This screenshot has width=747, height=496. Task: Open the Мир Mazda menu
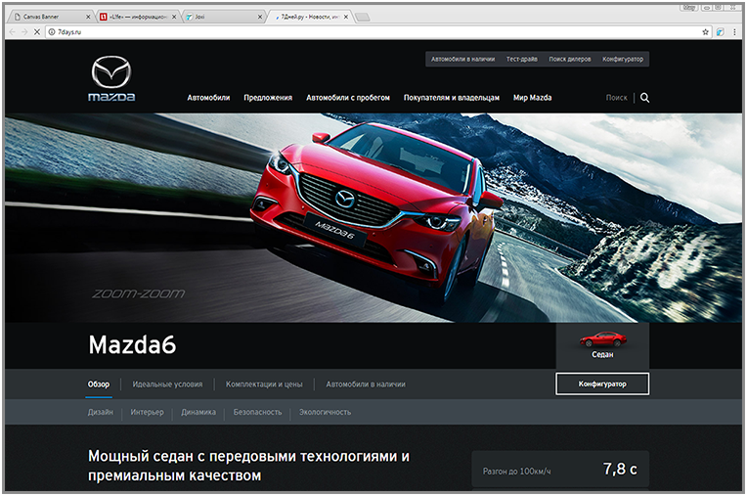(532, 98)
